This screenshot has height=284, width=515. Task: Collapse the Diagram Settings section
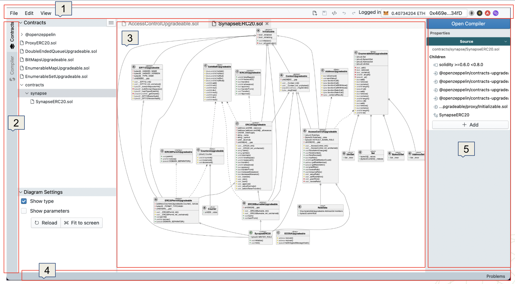pyautogui.click(x=21, y=192)
